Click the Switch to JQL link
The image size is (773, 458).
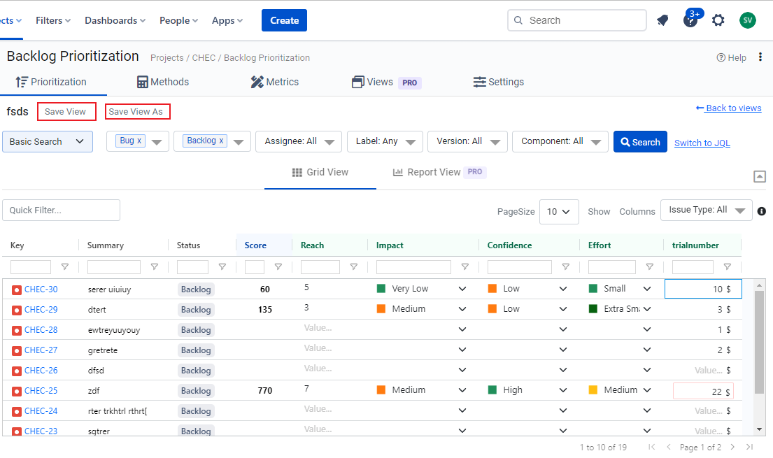[x=702, y=143]
